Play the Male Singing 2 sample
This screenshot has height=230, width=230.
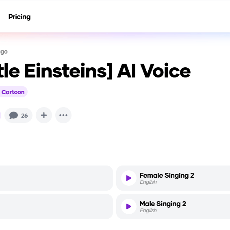(x=129, y=206)
